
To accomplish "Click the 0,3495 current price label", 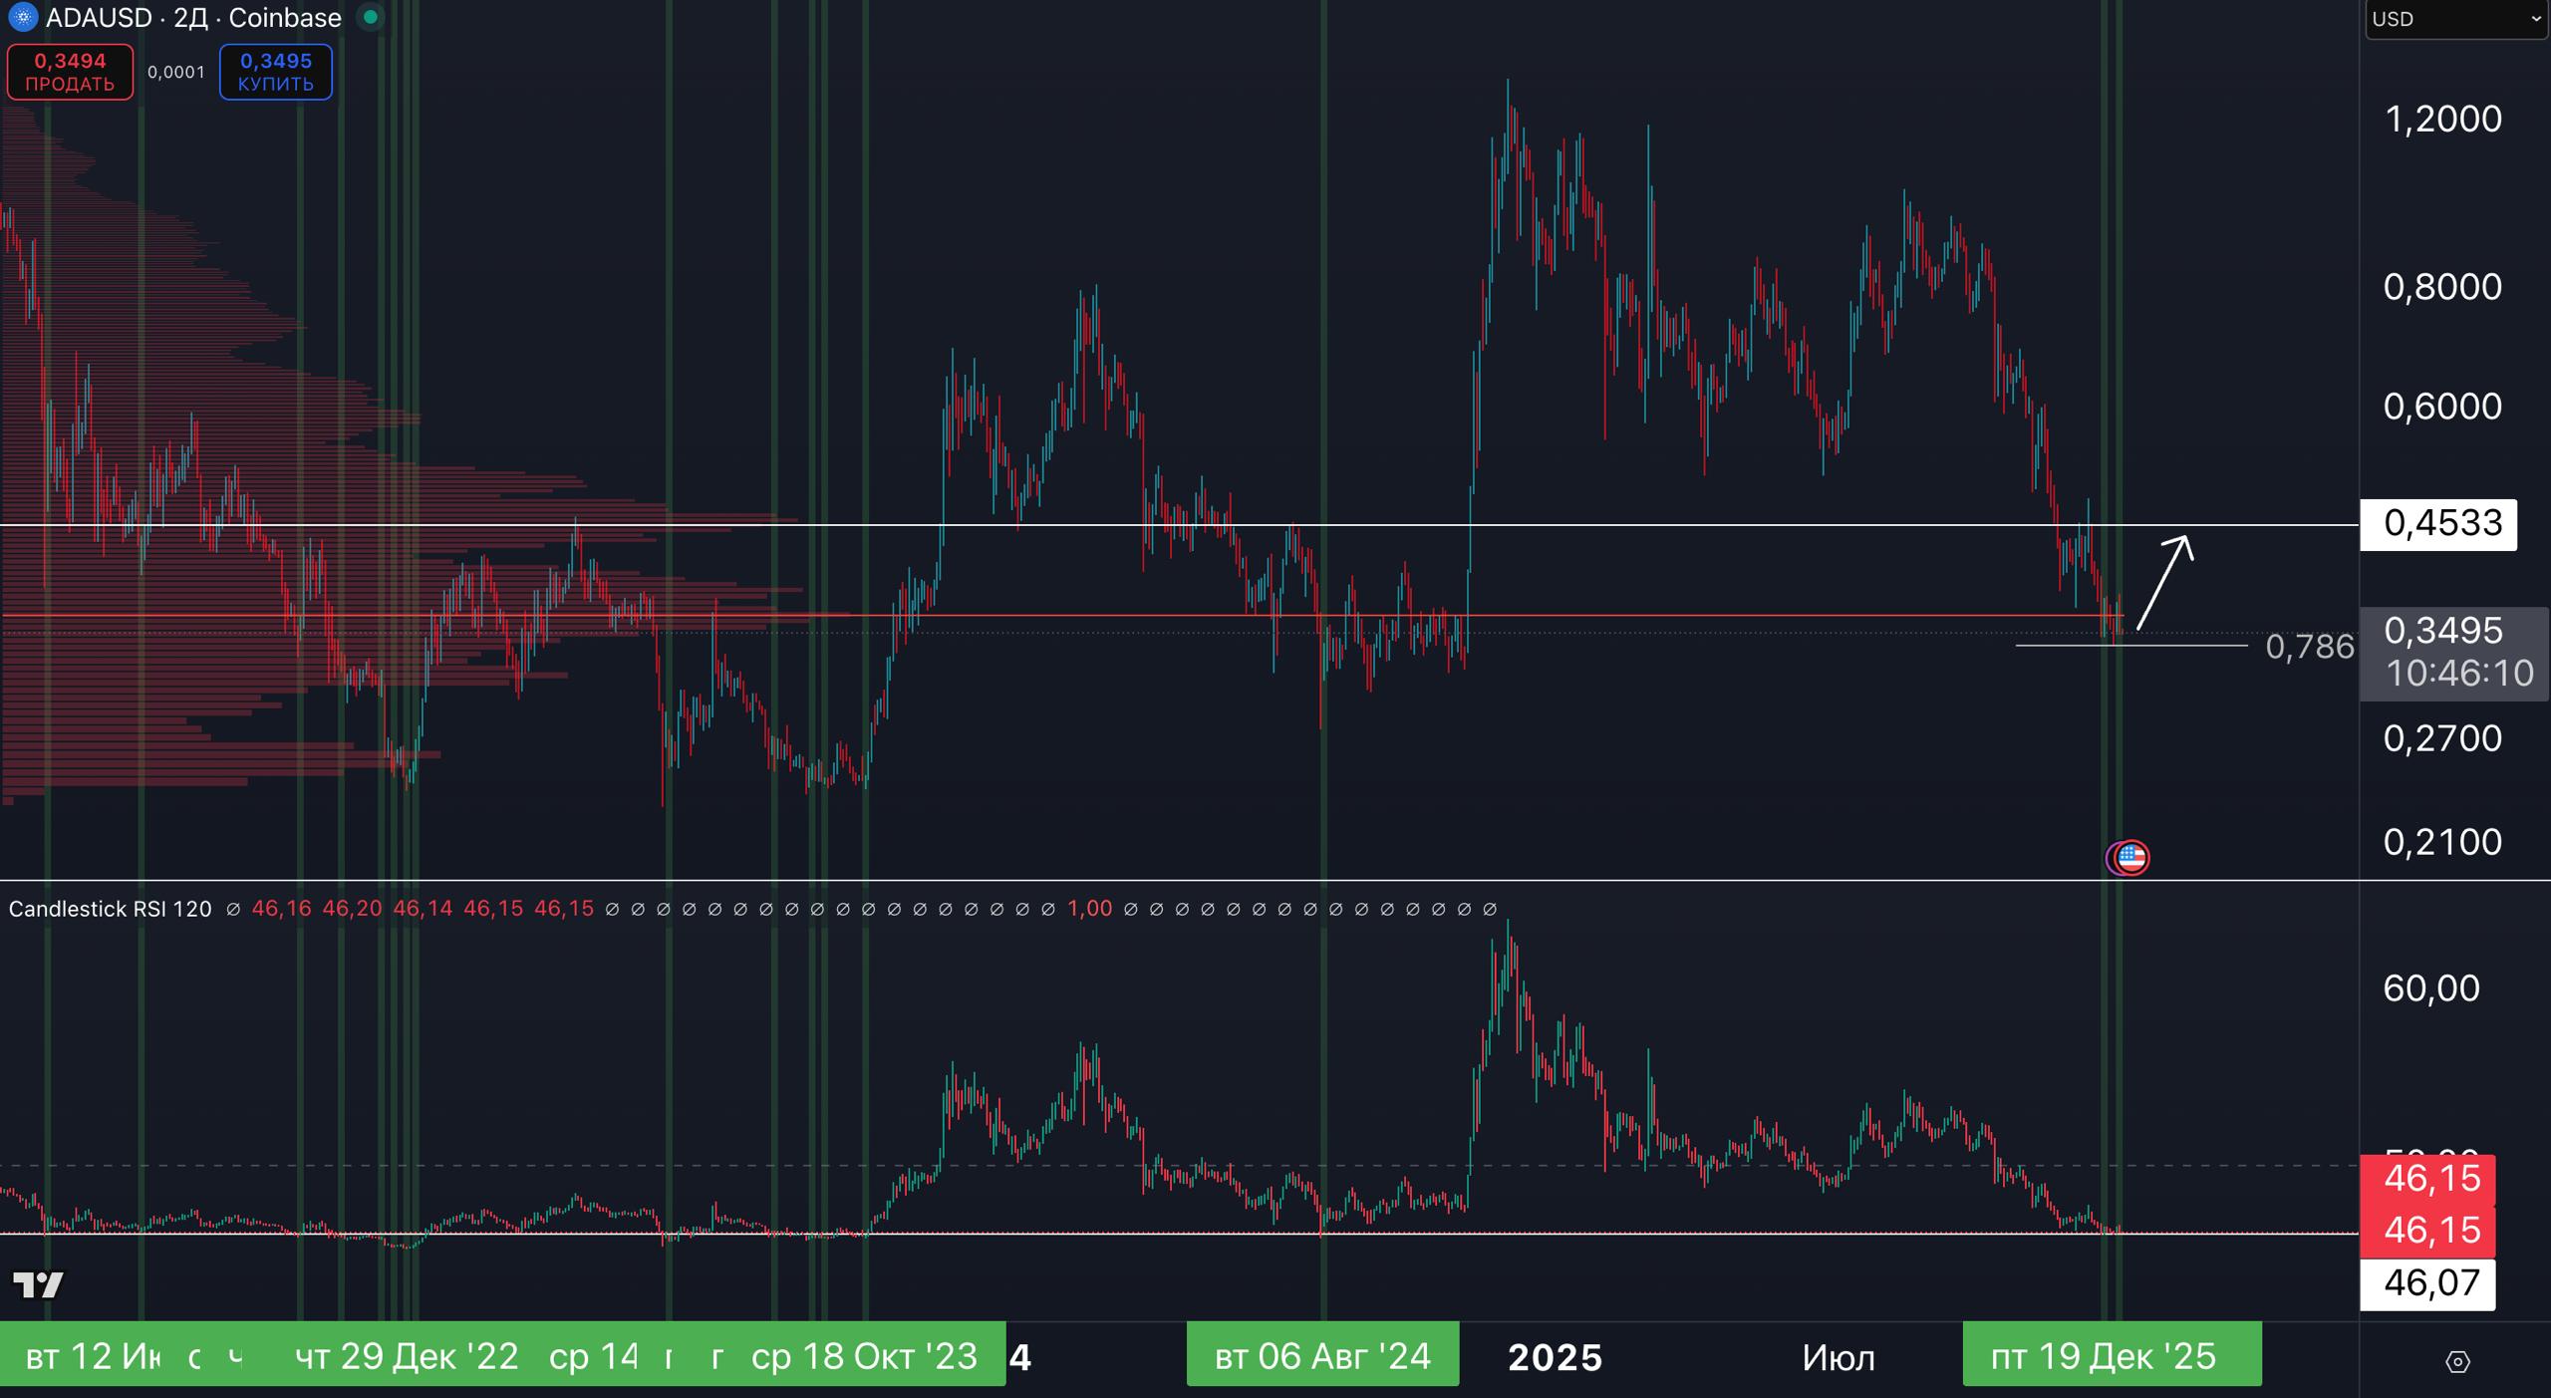I will pyautogui.click(x=2442, y=631).
